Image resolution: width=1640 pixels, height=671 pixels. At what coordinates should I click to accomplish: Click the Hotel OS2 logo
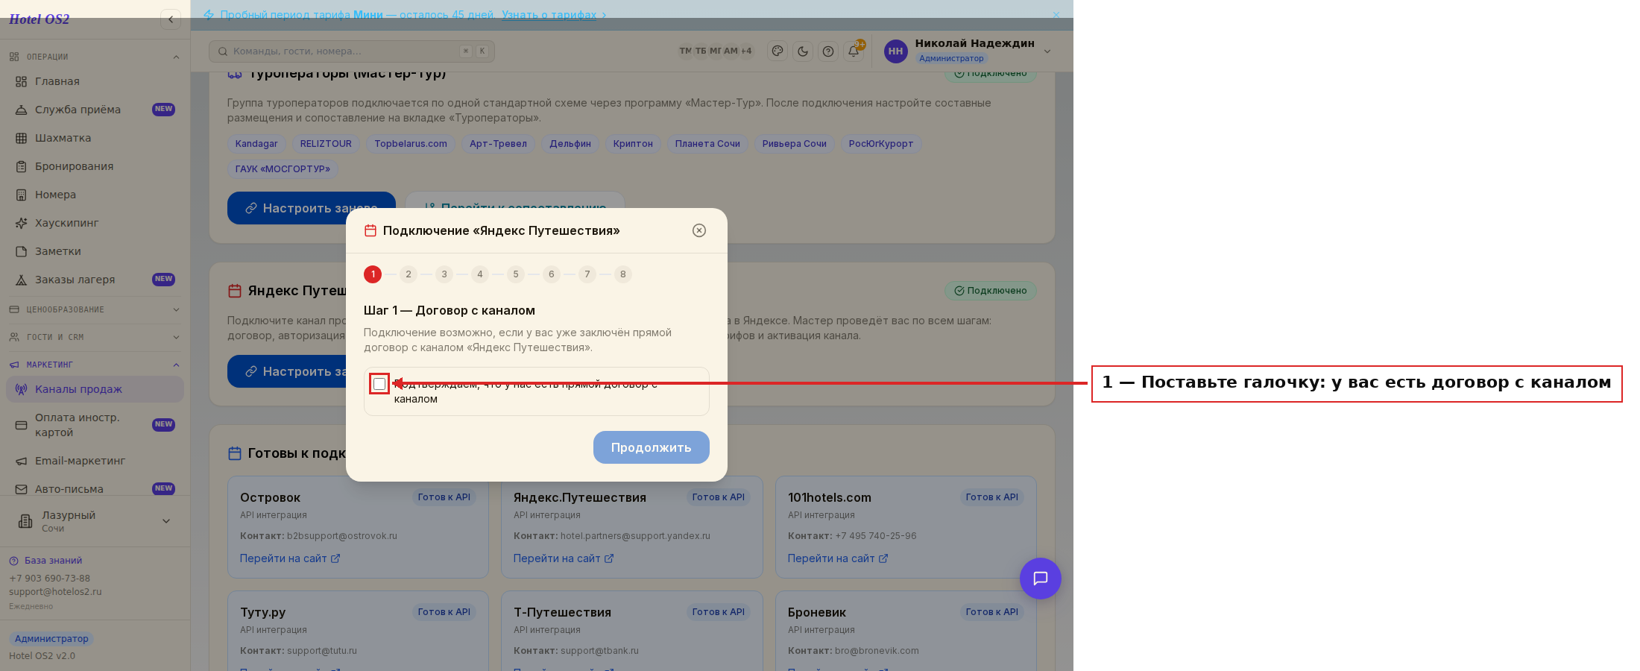(x=40, y=19)
